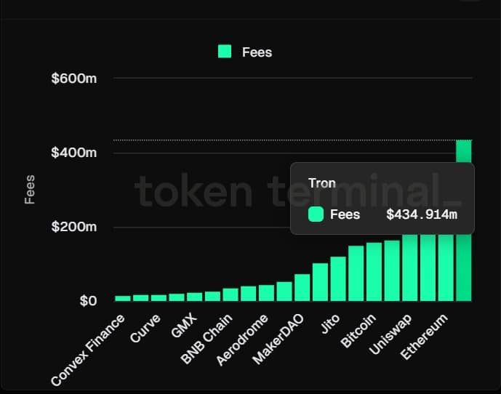501x394 pixels.
Task: Click the vertical Fees y-axis title
Action: click(x=30, y=188)
